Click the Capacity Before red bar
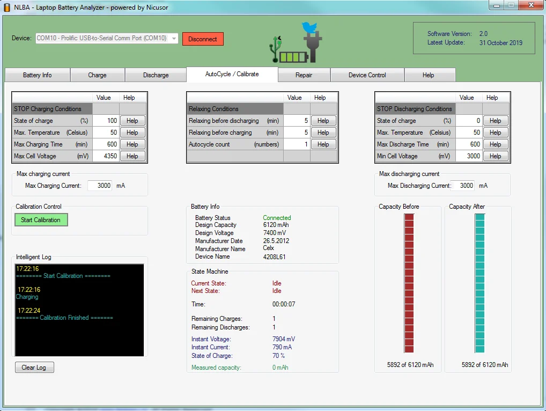 (x=409, y=283)
